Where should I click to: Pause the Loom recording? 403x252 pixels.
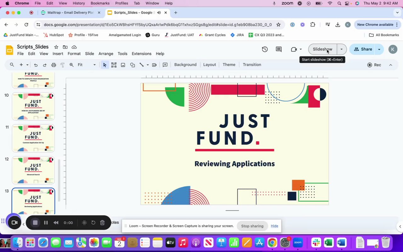tap(46, 223)
